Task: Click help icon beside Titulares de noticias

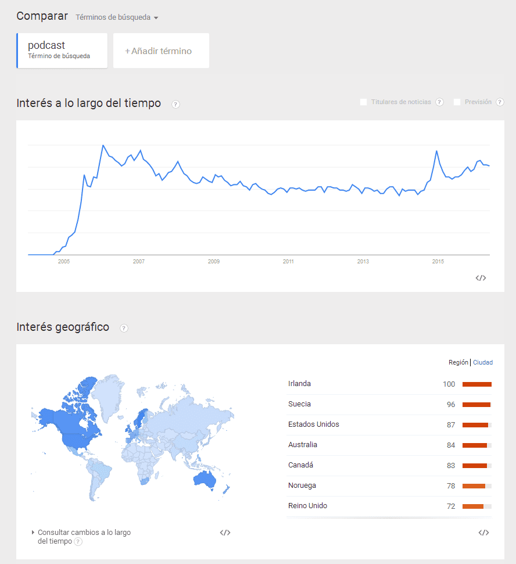Action: [439, 102]
